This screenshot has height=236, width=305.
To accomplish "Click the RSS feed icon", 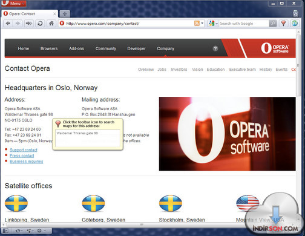I will coord(197,24).
